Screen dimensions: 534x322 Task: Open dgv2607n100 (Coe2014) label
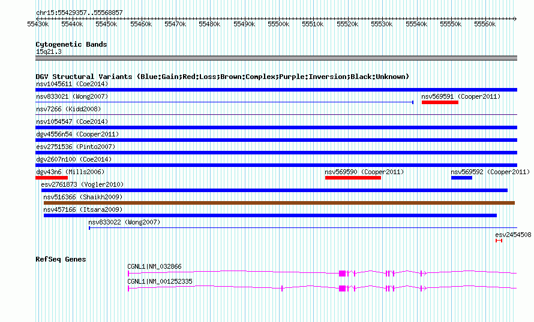click(74, 159)
